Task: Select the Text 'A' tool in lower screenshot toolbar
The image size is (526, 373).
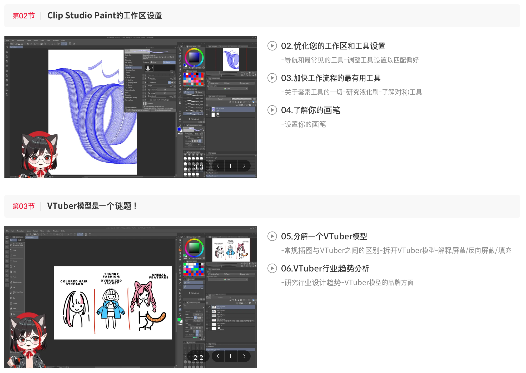Action: point(180,310)
